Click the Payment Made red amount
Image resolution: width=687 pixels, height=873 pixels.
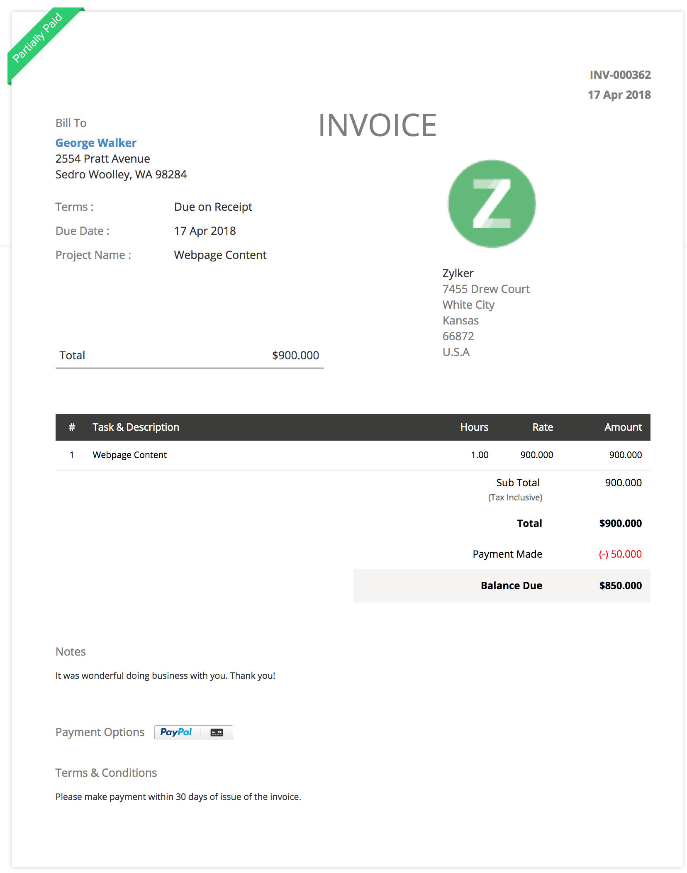[620, 554]
